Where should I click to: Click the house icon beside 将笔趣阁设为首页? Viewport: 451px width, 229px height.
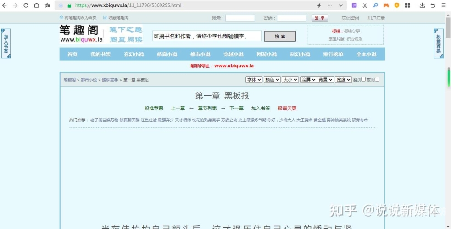(x=61, y=17)
